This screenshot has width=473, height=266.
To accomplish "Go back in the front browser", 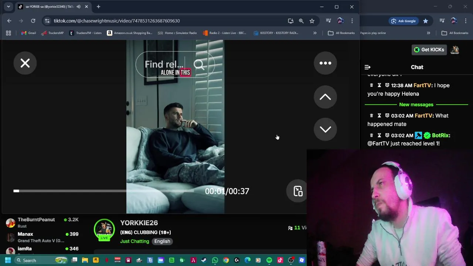I will [x=9, y=21].
